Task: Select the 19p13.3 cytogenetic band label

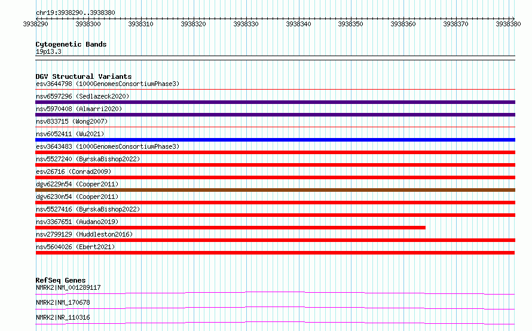Action: pos(48,51)
